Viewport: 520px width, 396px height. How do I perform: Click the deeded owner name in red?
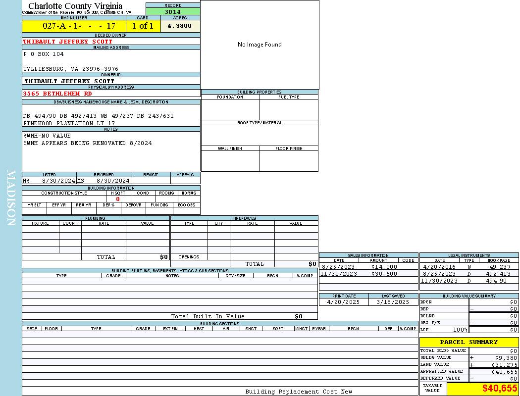(68, 42)
